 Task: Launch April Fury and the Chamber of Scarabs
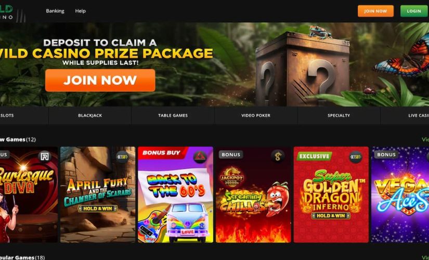coord(98,194)
